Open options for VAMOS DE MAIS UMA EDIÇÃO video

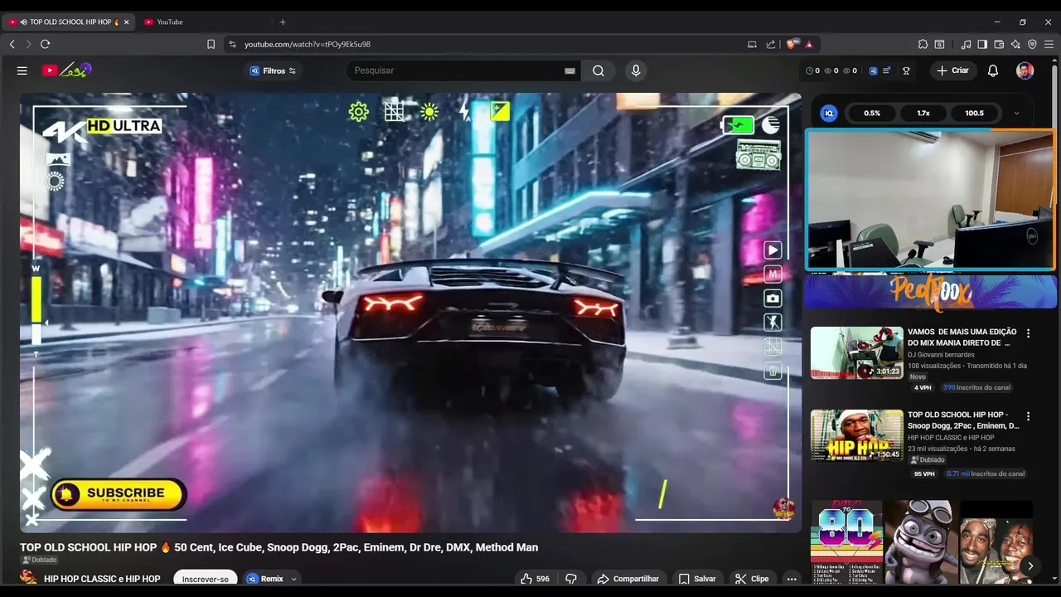click(x=1029, y=333)
